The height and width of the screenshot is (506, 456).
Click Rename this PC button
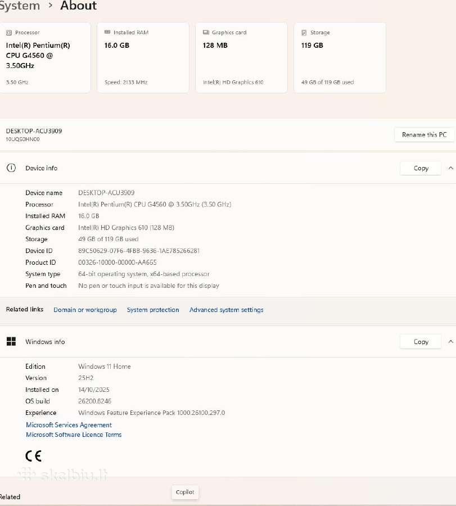[424, 134]
